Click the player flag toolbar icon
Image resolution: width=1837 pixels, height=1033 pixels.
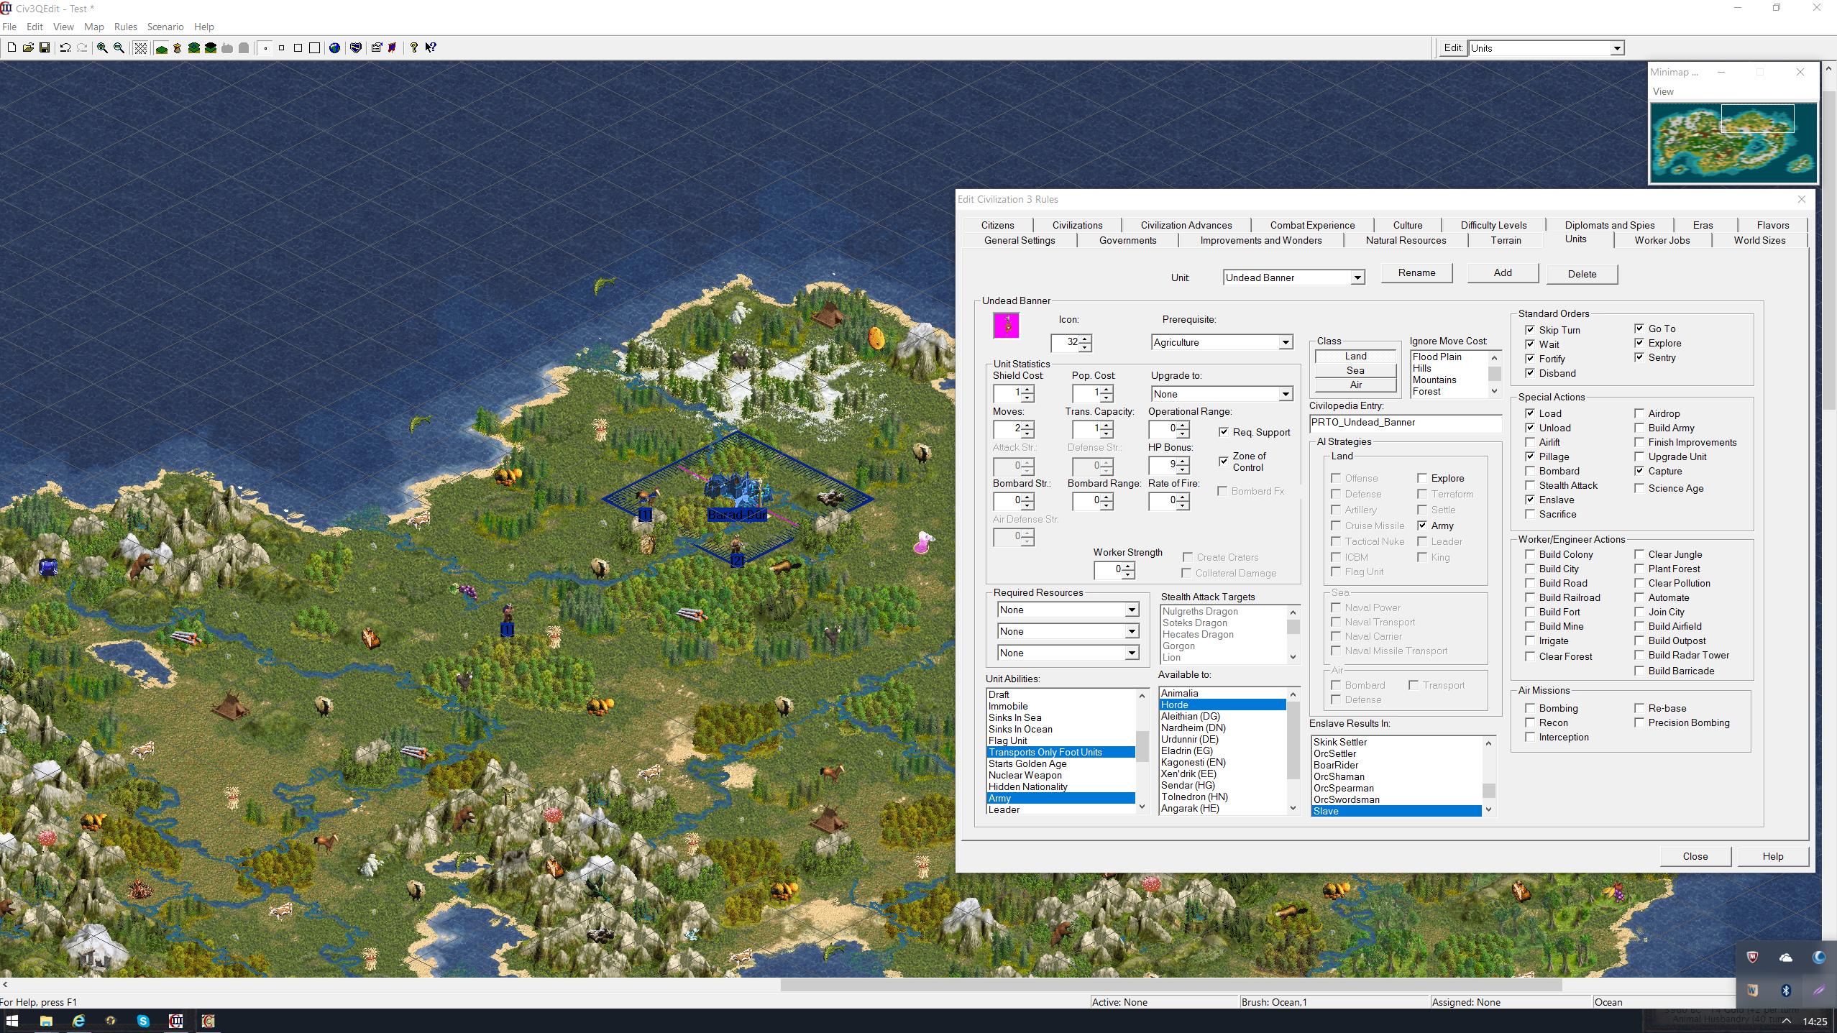[393, 48]
